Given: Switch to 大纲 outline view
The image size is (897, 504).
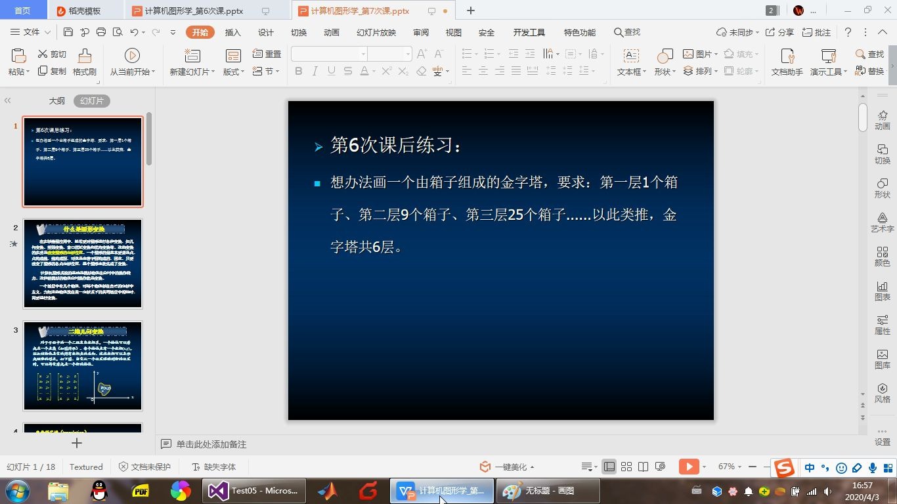Looking at the screenshot, I should click(55, 100).
